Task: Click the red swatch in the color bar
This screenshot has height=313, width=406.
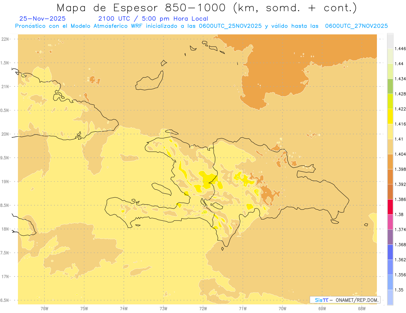Action: tap(390, 207)
